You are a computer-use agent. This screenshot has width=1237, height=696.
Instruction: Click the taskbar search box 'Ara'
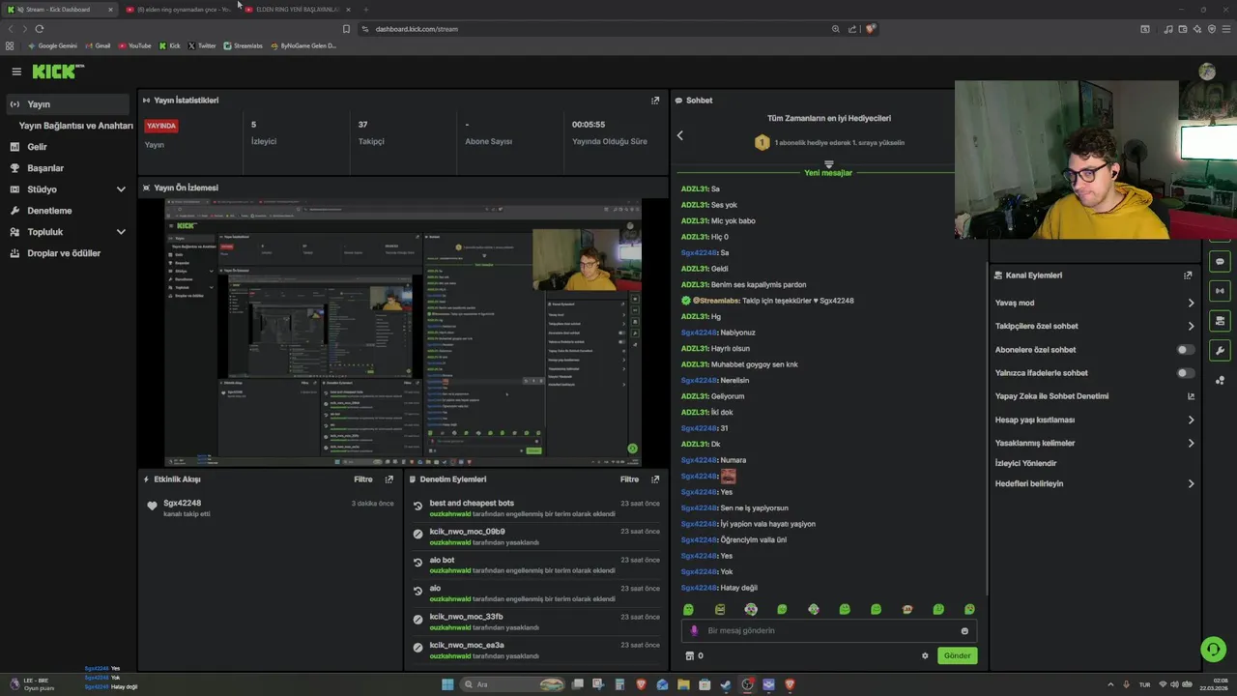pyautogui.click(x=514, y=684)
